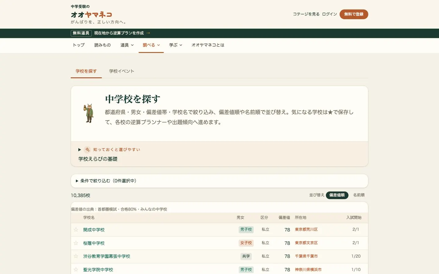439x274 pixels.
Task: Open the 学ぶ dropdown menu
Action: click(x=176, y=45)
